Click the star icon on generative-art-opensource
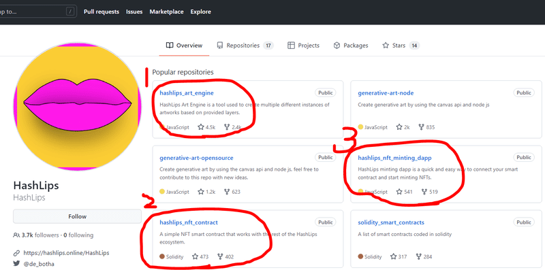 [200, 192]
